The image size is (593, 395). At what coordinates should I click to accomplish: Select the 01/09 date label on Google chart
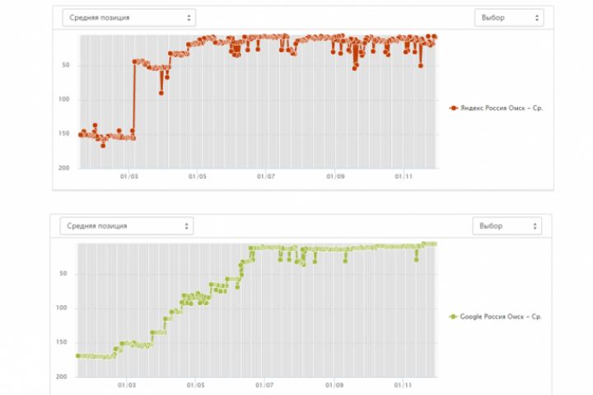point(334,383)
